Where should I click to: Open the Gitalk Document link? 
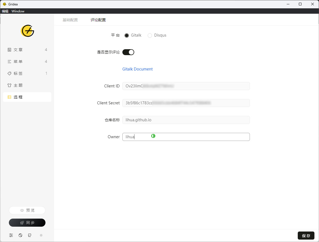[x=137, y=69]
